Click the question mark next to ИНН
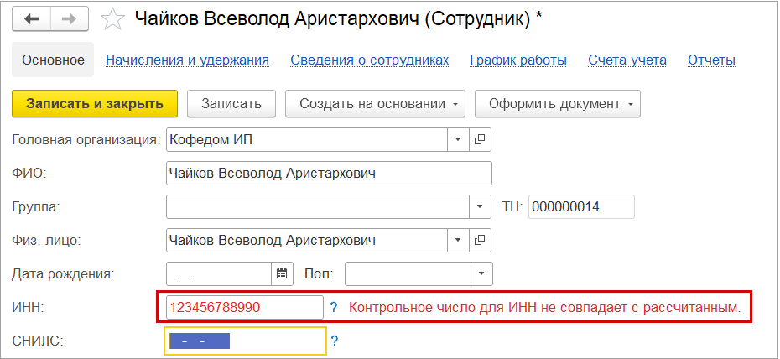 (x=334, y=308)
